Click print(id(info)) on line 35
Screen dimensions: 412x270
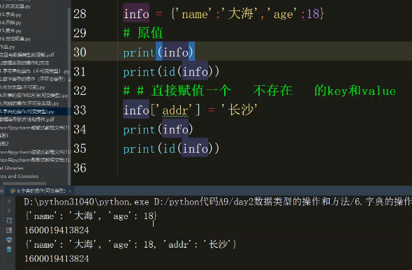click(x=171, y=149)
